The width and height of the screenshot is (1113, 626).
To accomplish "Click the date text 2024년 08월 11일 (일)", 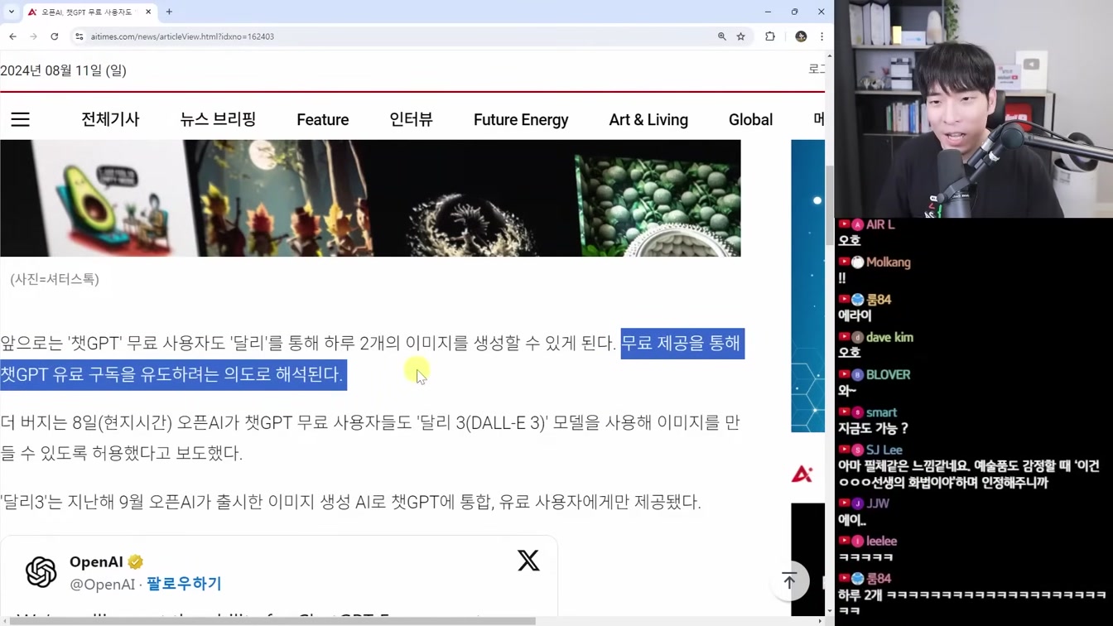I will [x=63, y=70].
